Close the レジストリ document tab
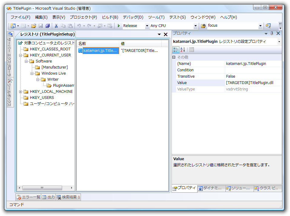Image resolution: width=290 pixels, height=216 pixels. [x=166, y=34]
